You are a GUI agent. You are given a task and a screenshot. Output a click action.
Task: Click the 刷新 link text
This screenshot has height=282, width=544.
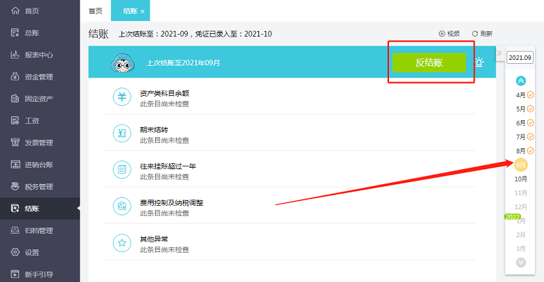(486, 34)
